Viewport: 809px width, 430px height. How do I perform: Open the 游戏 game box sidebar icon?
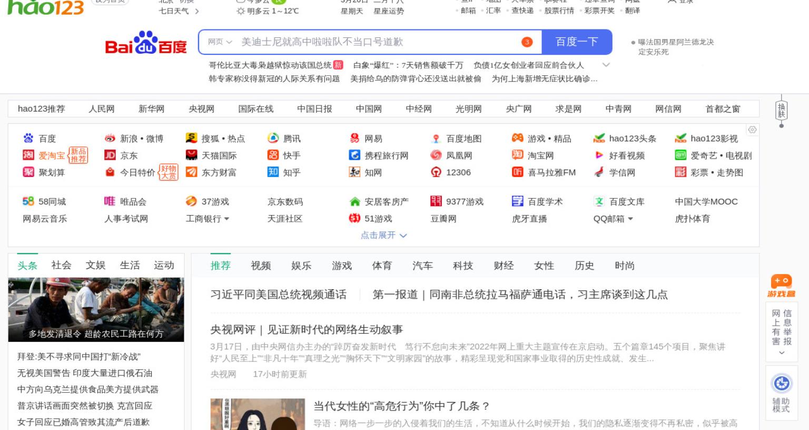(x=781, y=286)
